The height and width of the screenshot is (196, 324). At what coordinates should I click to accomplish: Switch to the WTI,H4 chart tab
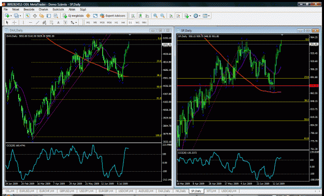click(x=211, y=191)
